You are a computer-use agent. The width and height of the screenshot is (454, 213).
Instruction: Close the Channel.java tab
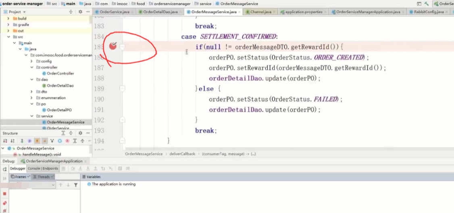pos(275,12)
